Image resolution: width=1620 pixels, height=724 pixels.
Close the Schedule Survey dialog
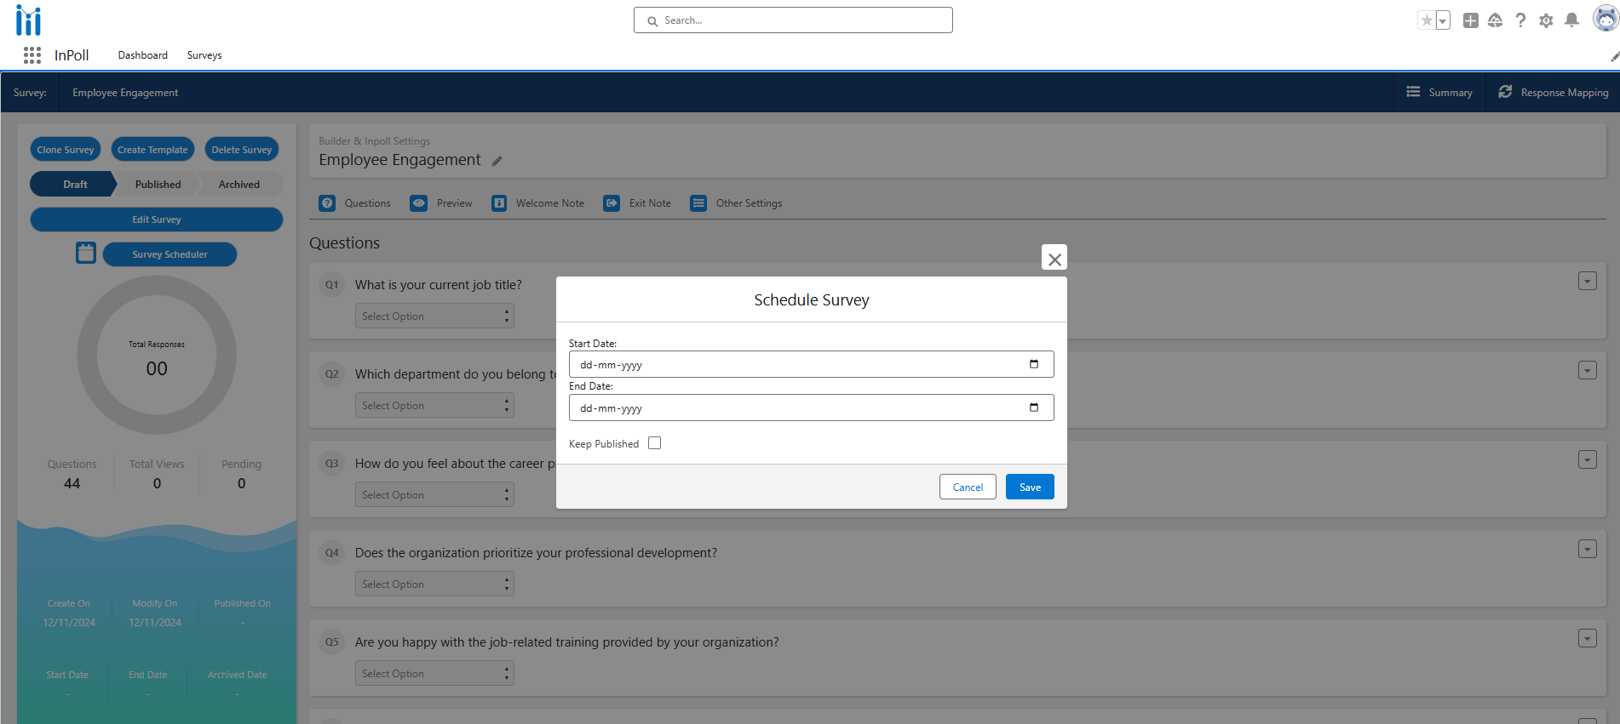click(x=1054, y=258)
